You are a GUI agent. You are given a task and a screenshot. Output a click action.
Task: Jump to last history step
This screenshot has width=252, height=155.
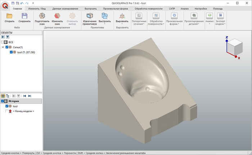pyautogui.click(x=30, y=96)
